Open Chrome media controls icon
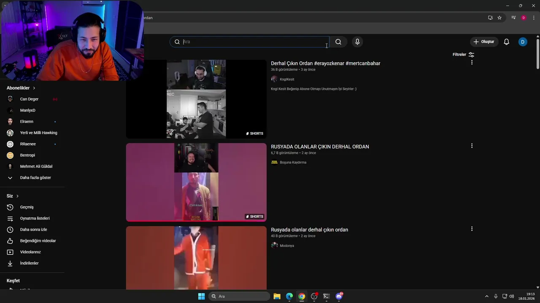The image size is (540, 303). tap(513, 18)
